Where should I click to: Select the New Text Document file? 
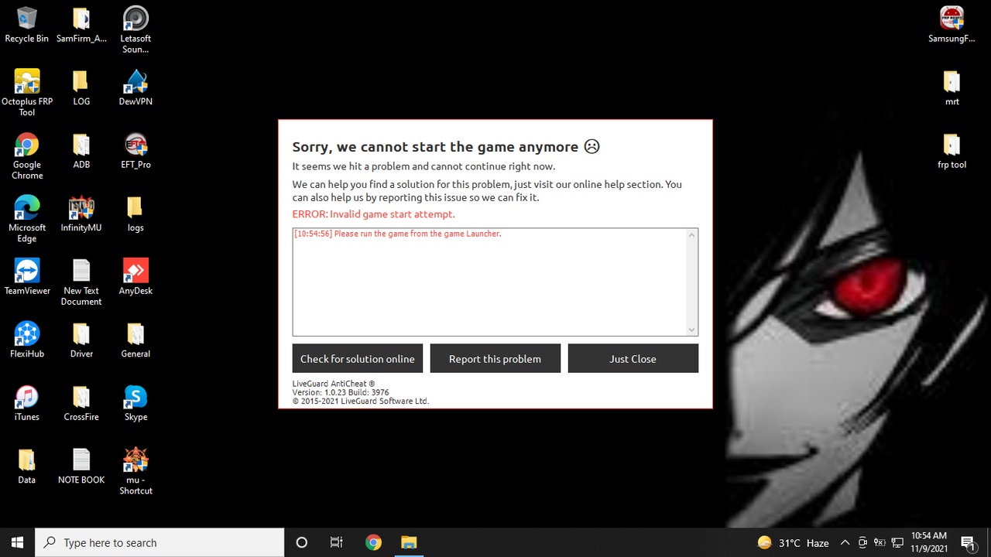click(x=81, y=282)
